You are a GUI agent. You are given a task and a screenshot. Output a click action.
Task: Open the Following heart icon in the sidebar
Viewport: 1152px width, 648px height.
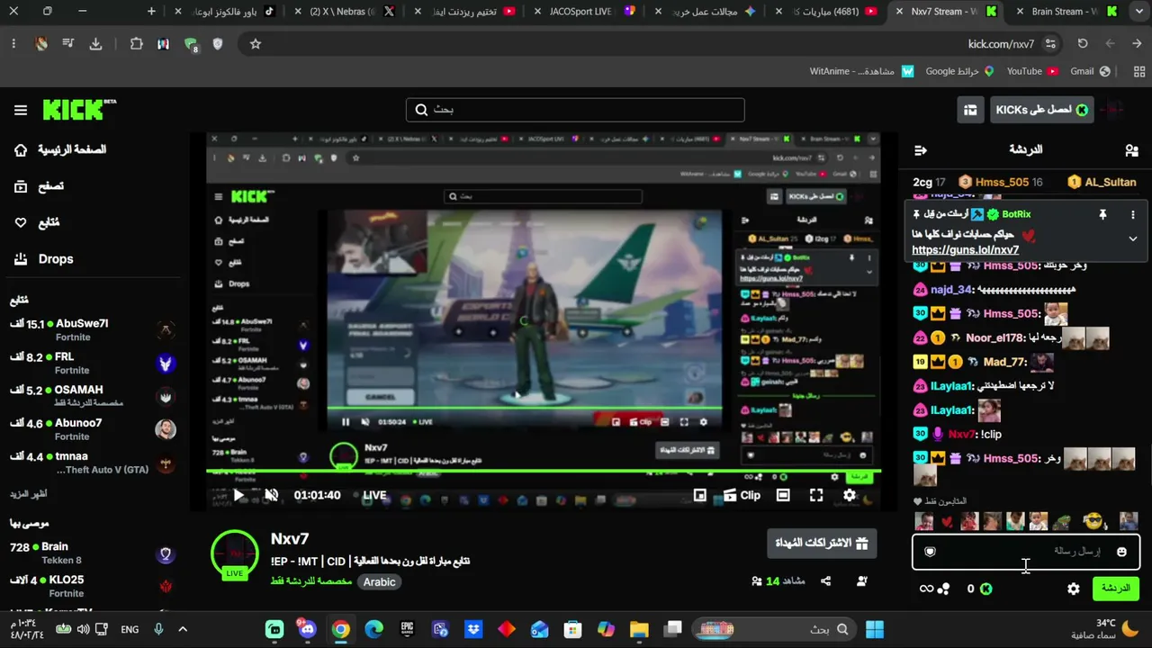tap(21, 222)
